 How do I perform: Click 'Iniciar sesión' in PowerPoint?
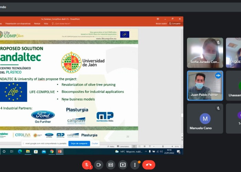[x=161, y=24]
